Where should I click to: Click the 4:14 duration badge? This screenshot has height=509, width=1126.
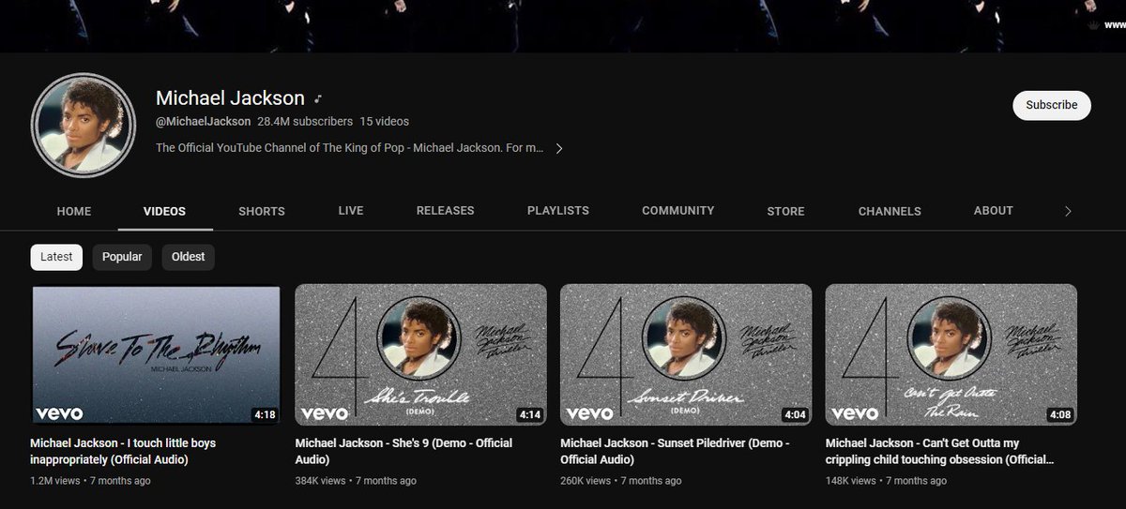(529, 413)
